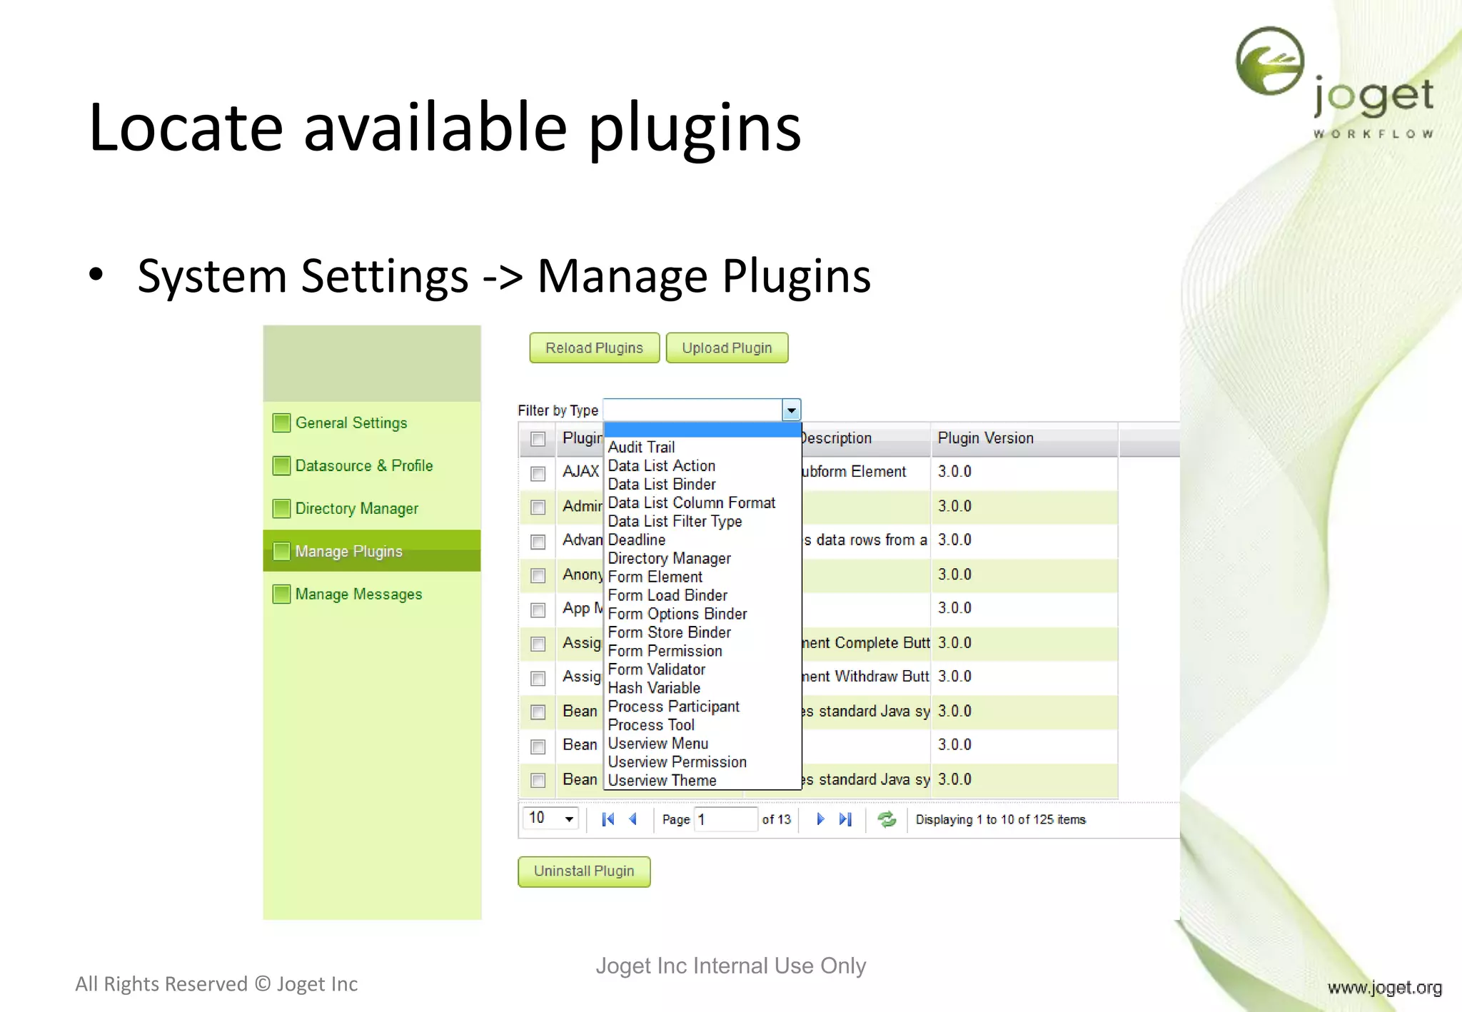This screenshot has height=1012, width=1462.
Task: Click the Directory Manager sidebar green square icon
Action: point(282,509)
